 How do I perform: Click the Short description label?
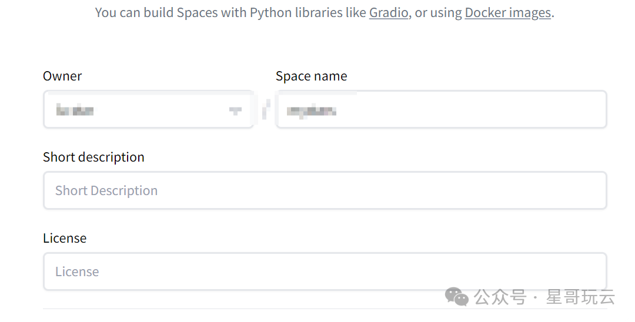[x=93, y=157]
